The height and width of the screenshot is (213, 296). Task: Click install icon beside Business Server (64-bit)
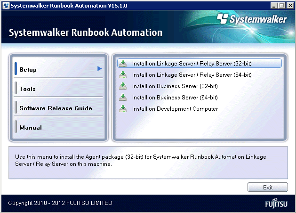click(123, 97)
